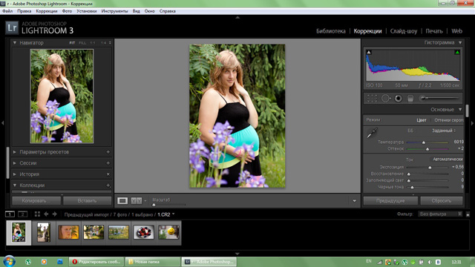Open the Файл menu
475x267 pixels.
(7, 11)
